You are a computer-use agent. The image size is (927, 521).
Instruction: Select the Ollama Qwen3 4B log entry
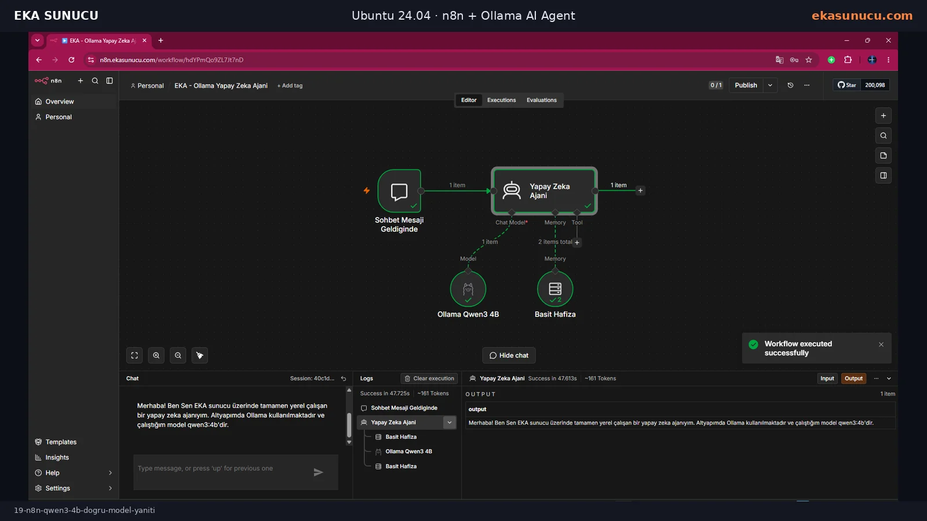(409, 452)
